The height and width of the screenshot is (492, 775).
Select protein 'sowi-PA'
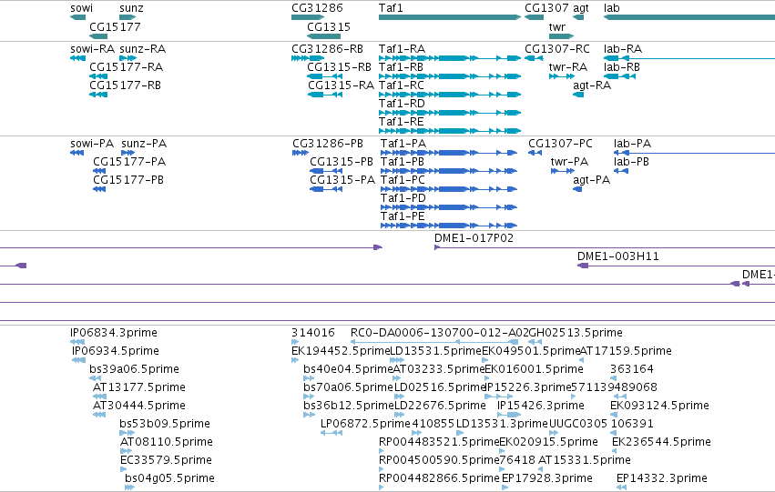pos(92,144)
